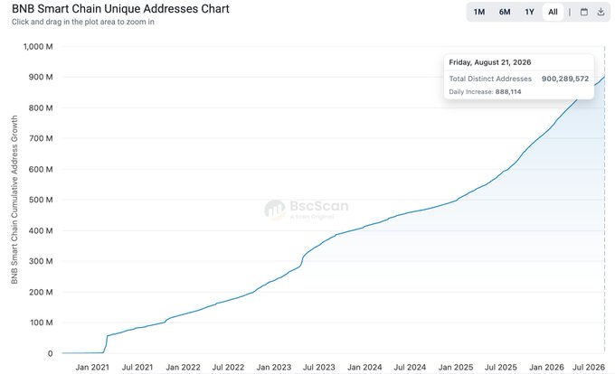Click the Jul 2024 x-axis label
The height and width of the screenshot is (374, 615).
[410, 368]
